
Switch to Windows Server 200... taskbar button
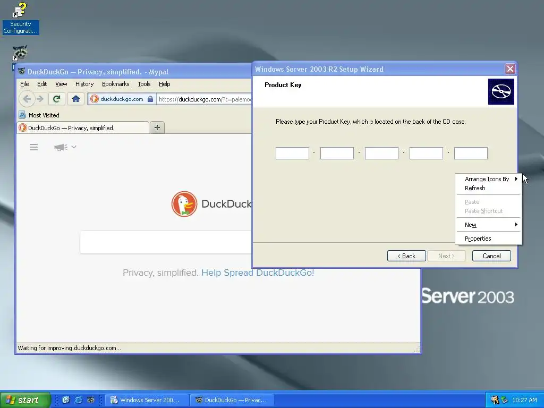coord(147,400)
